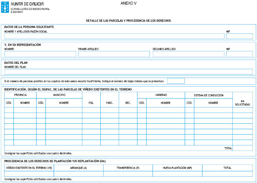Focus the total number of sheets box
This screenshot has width=257, height=183.
(x=176, y=81)
